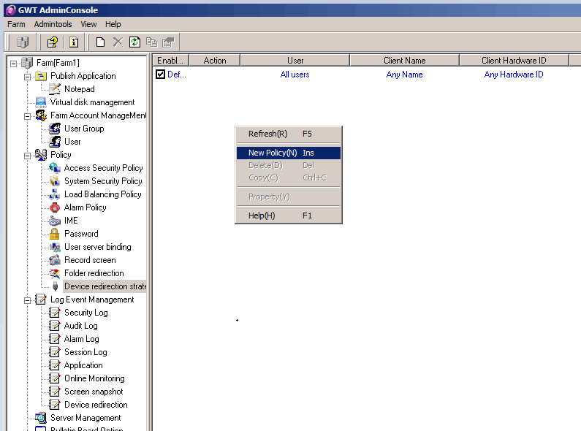Click the green refresh toolbar icon
Image resolution: width=581 pixels, height=431 pixels.
[x=134, y=42]
